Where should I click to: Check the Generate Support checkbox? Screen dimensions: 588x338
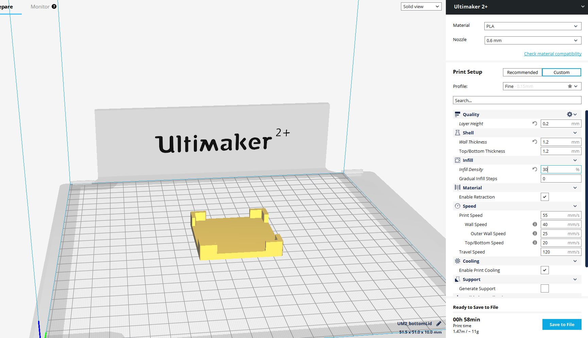[545, 288]
